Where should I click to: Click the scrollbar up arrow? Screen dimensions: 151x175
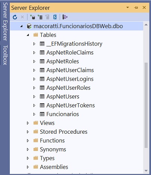coord(146,25)
